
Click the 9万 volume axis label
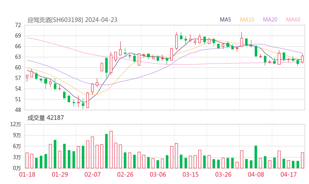point(17,135)
